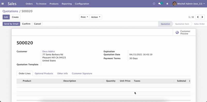The width and height of the screenshot is (207, 102).
Task: Open the Configuration menu
Action: coord(82,4)
